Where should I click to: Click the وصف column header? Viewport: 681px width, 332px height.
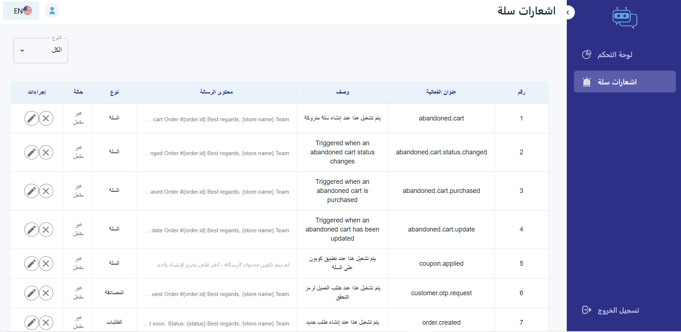342,92
